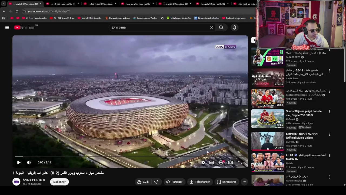Seek on the video progress bar
346x195 pixels.
(130, 156)
